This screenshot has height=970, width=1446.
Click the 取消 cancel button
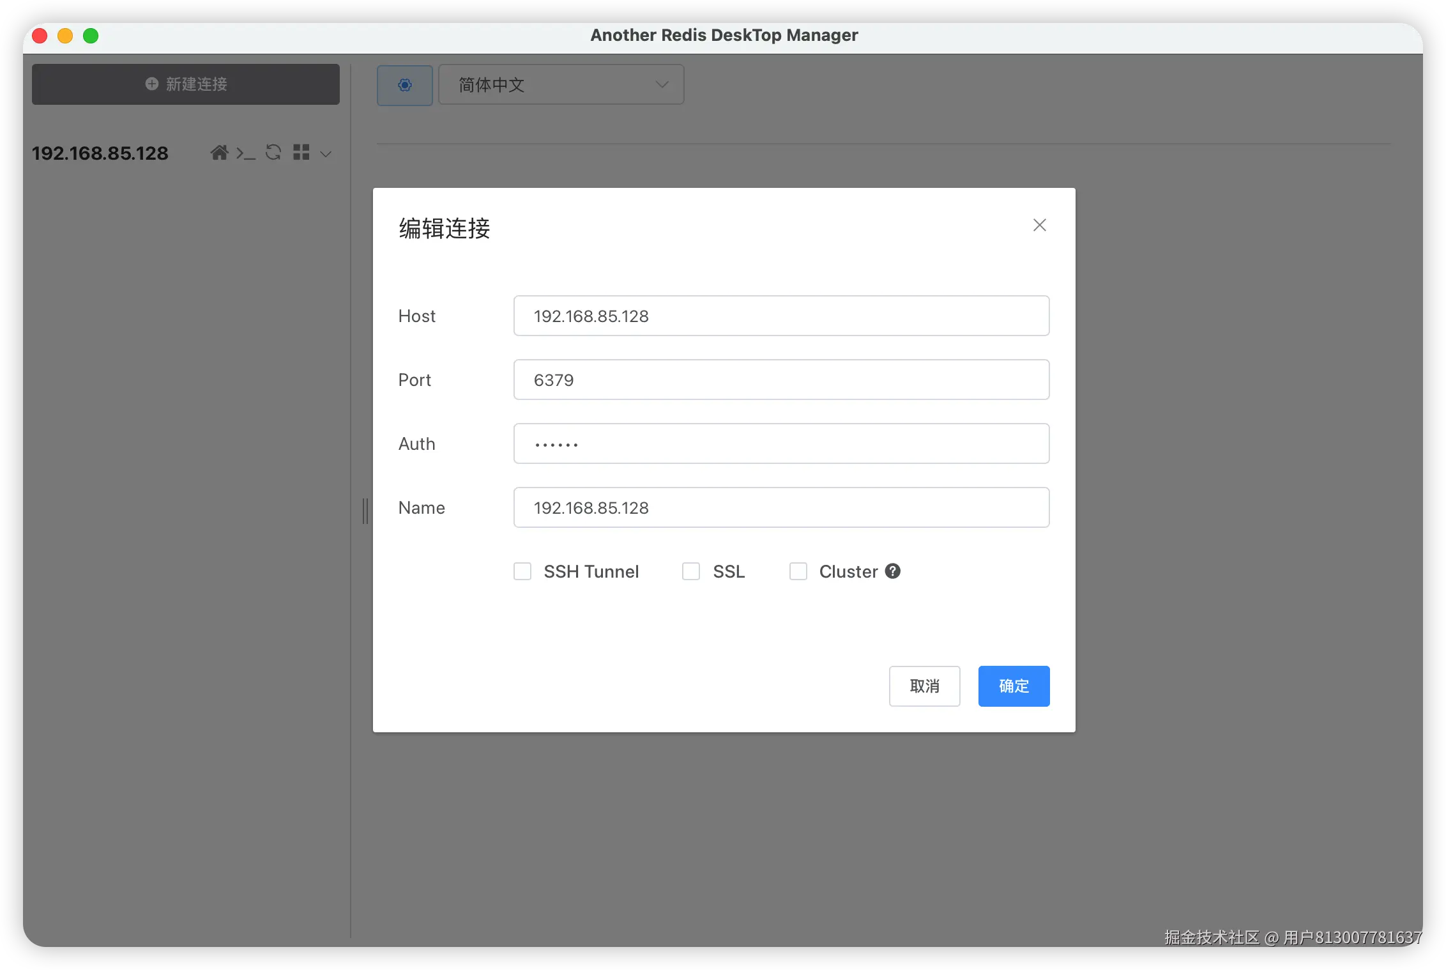point(925,686)
